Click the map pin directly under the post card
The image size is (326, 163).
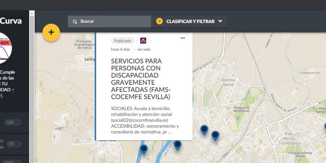click(177, 145)
